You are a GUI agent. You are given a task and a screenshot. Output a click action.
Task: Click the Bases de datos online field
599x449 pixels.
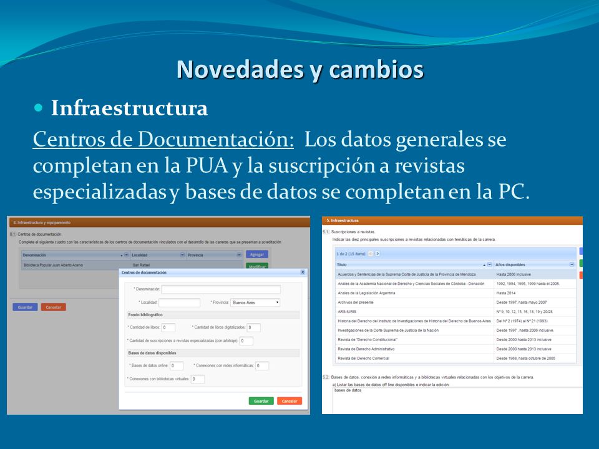[x=177, y=366]
